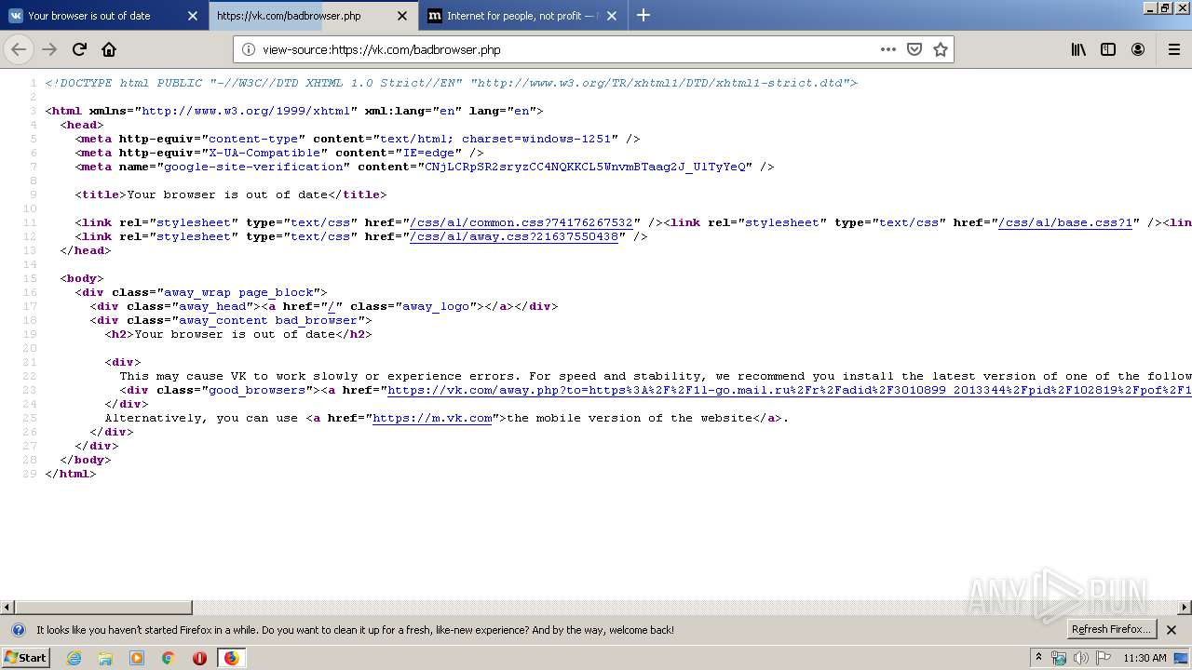Open the network tray icon
The image size is (1192, 670).
tap(1059, 658)
